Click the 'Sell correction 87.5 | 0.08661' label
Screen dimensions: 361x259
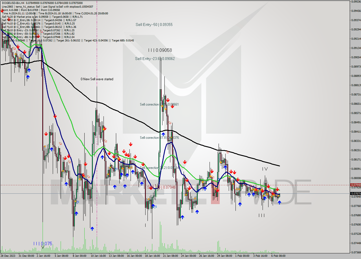[x=159, y=104]
